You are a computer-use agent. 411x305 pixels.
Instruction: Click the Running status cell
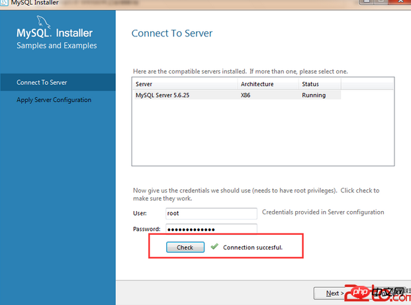314,95
